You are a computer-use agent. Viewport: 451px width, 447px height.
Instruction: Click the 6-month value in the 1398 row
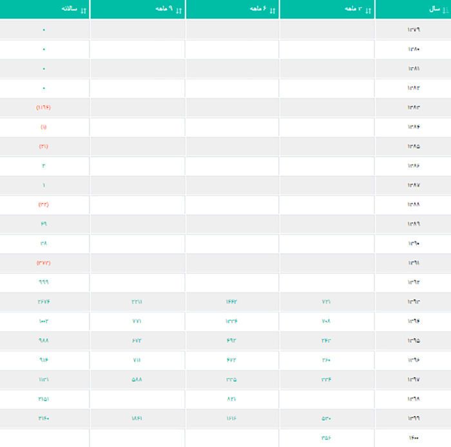point(231,399)
